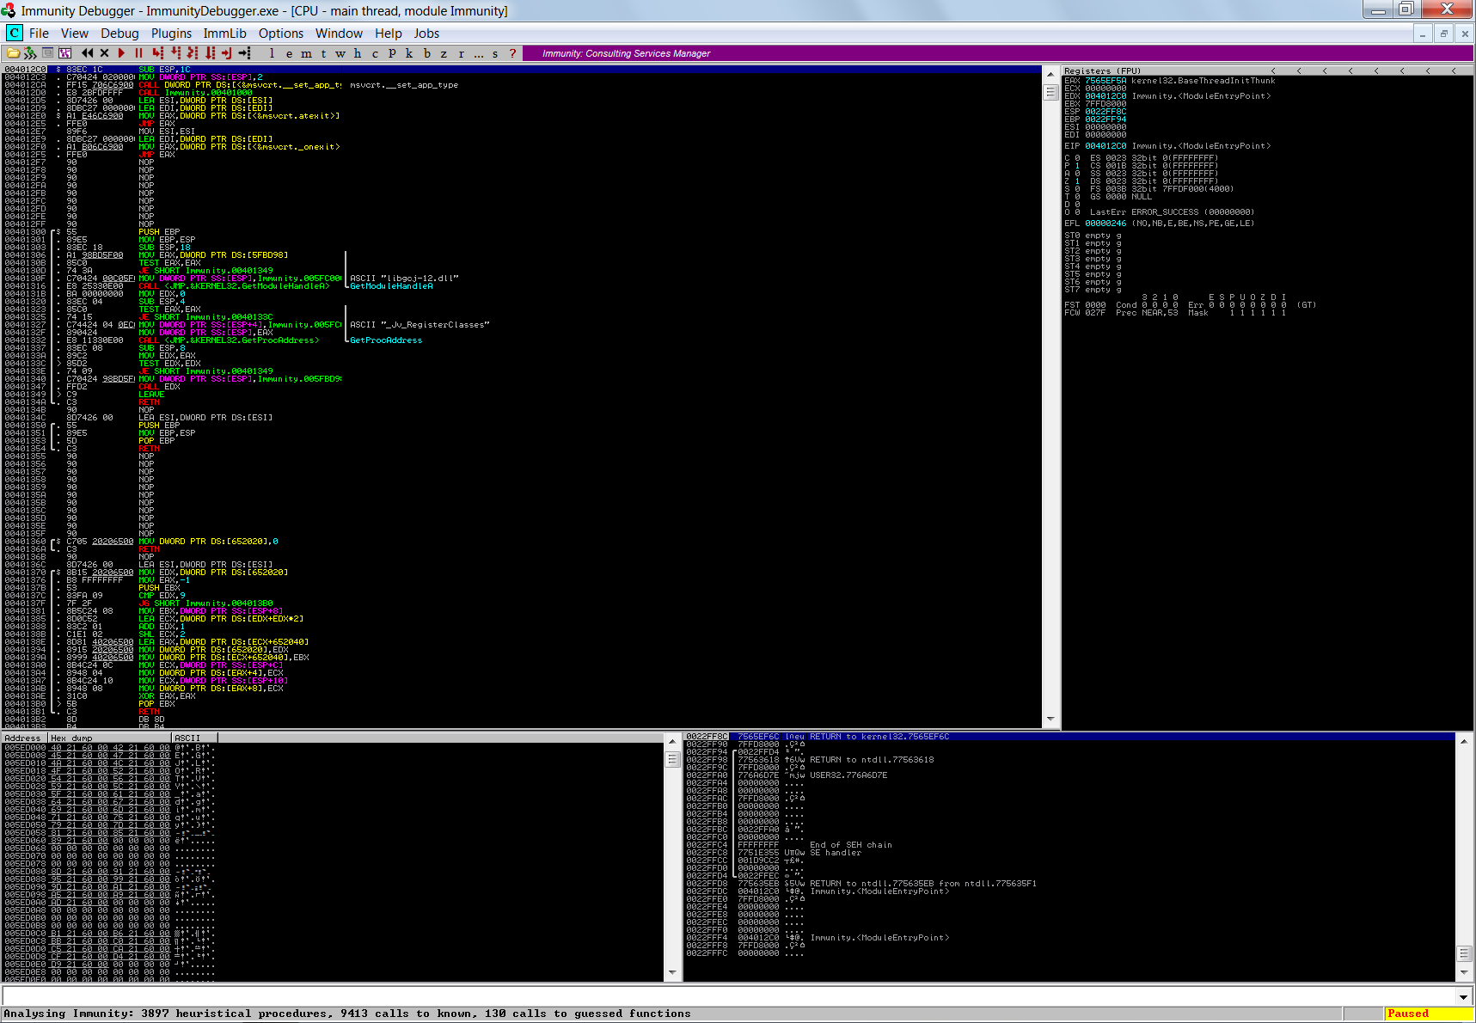1476x1023 pixels.
Task: Show Call stack with 'k' button
Action: click(x=409, y=53)
